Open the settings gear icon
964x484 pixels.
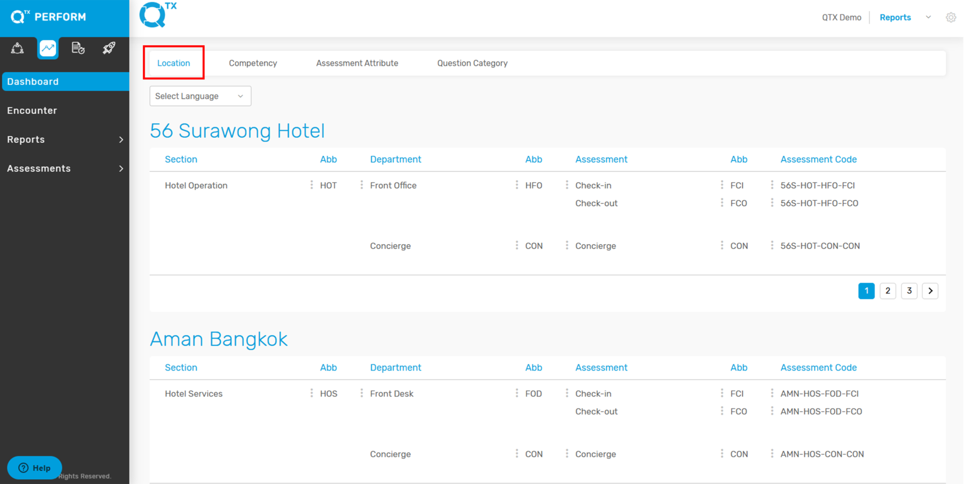(x=951, y=17)
